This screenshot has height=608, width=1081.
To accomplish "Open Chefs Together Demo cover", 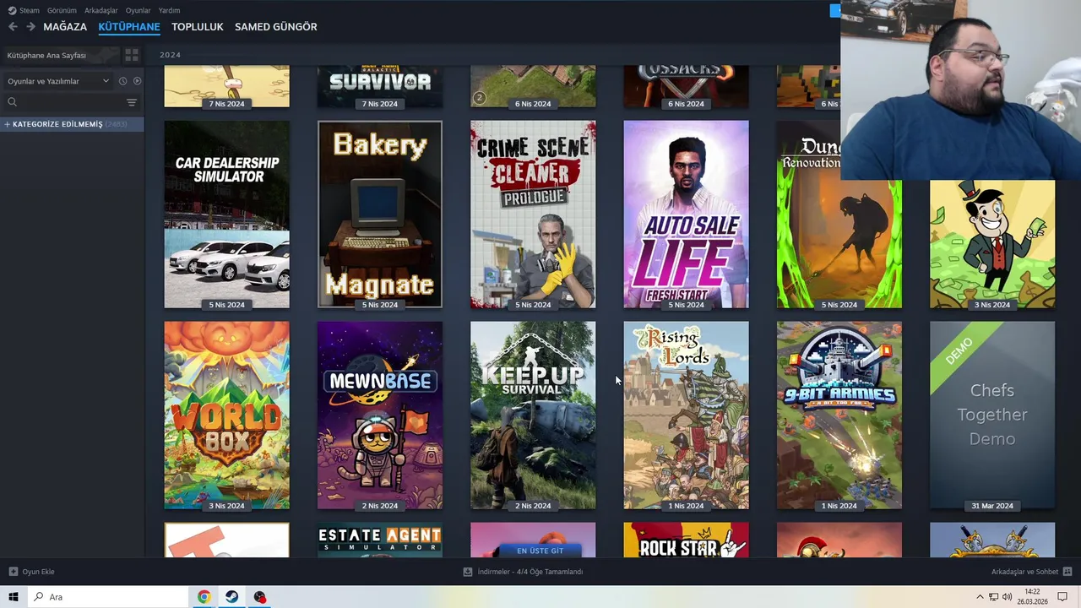I will click(x=992, y=415).
